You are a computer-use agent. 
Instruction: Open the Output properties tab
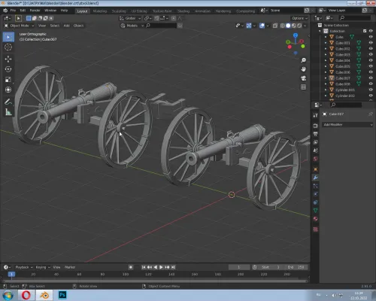[315, 134]
